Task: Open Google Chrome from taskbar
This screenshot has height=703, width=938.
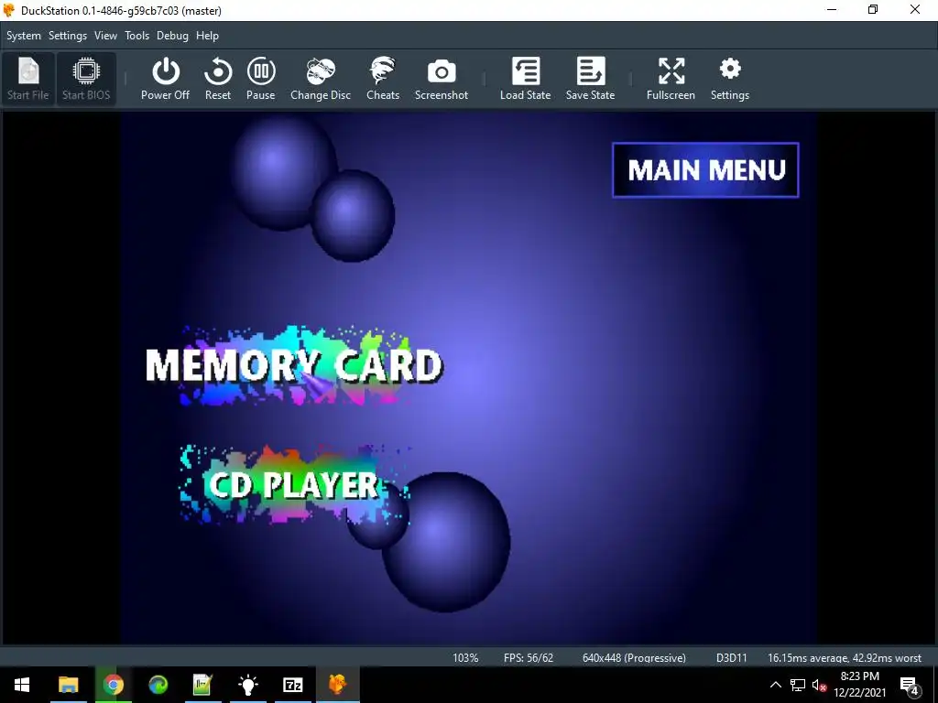Action: [113, 685]
